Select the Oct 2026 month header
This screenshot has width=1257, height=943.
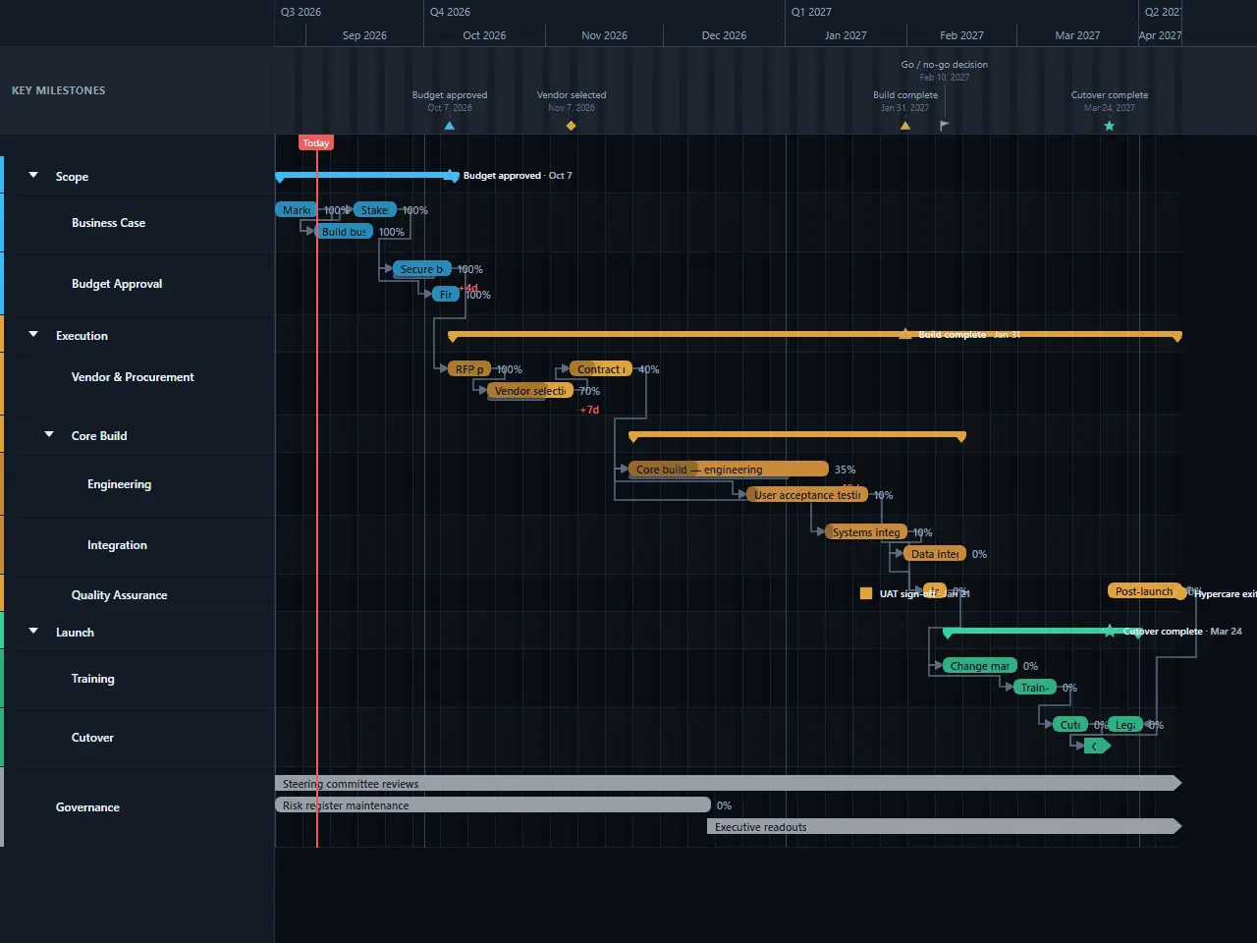coord(484,35)
